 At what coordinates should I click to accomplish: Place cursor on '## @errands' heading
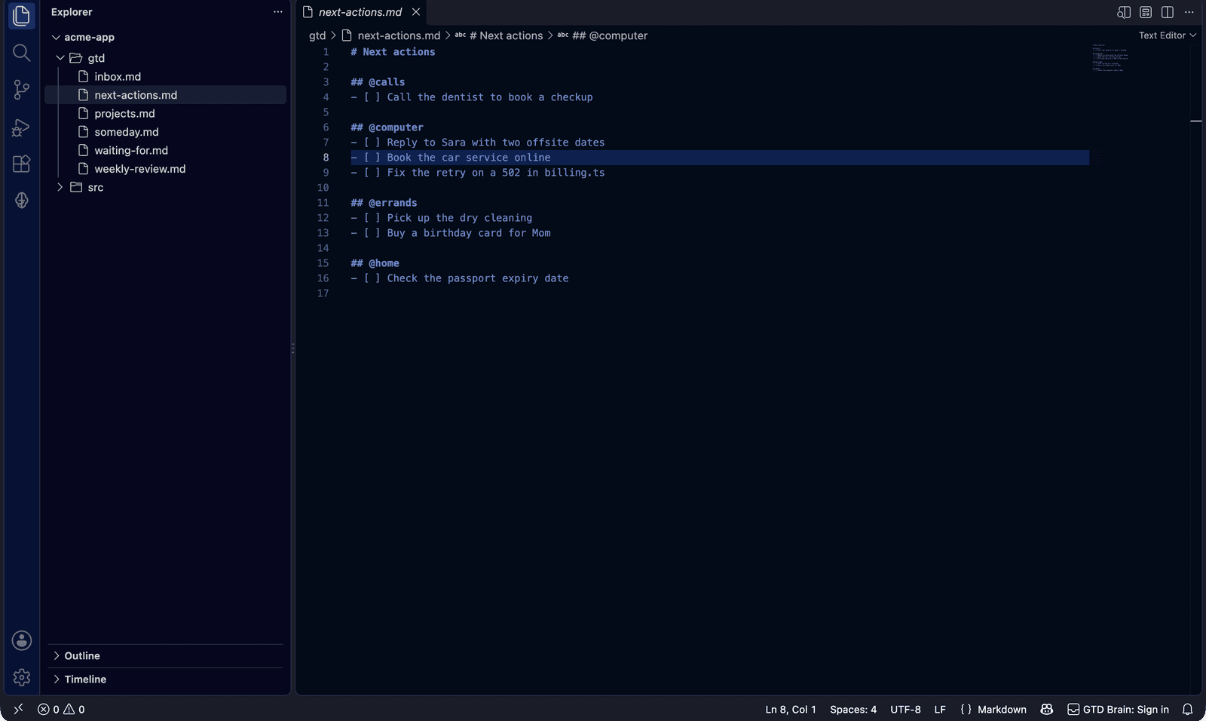point(384,203)
